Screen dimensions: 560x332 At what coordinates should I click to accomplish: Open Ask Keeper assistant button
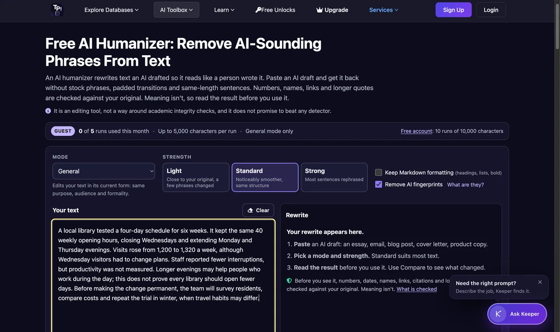(517, 314)
